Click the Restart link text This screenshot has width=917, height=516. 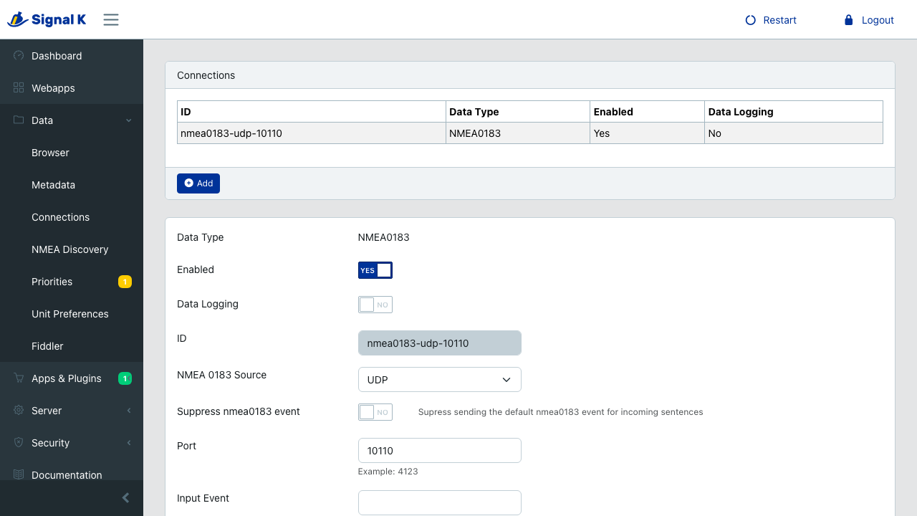[779, 20]
